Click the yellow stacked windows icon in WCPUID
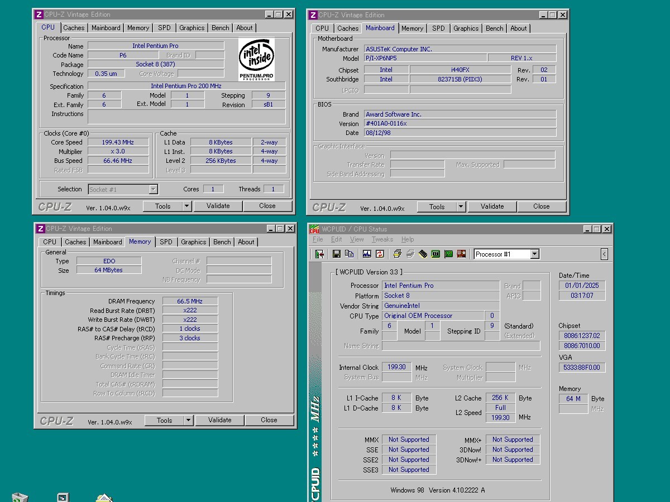 click(397, 254)
